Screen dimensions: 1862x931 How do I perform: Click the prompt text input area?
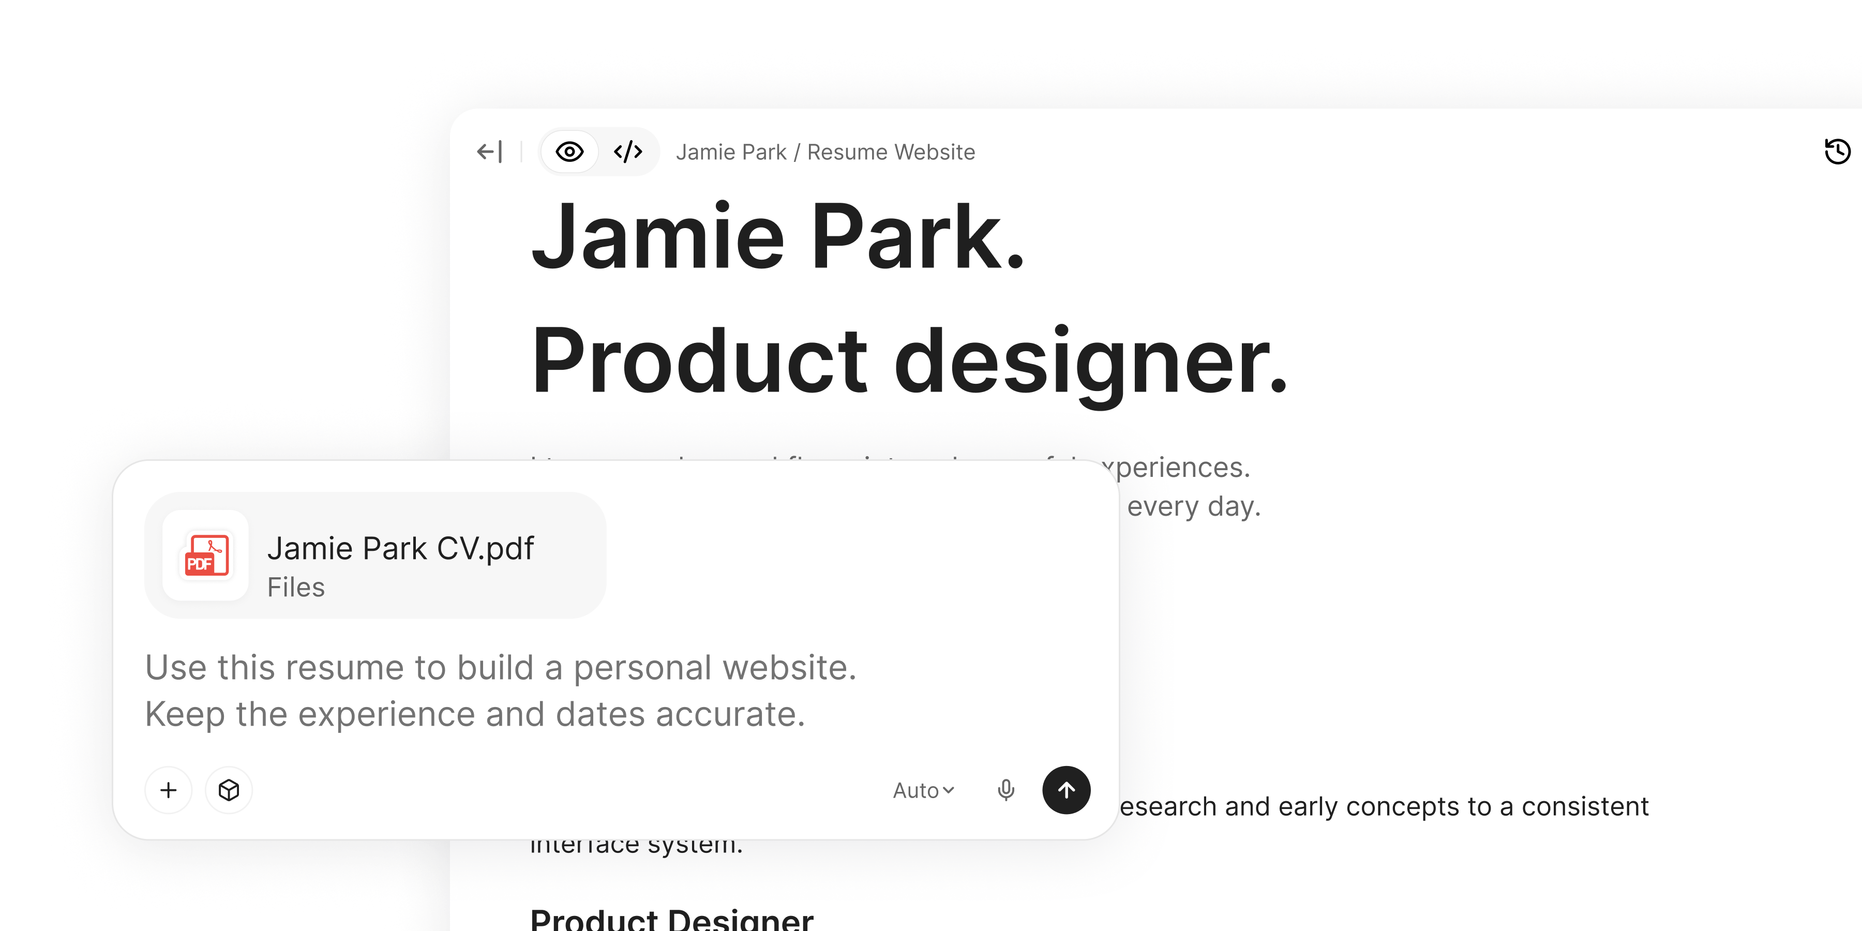501,690
